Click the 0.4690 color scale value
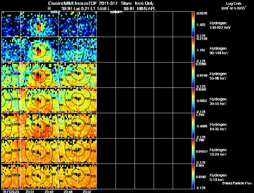The height and width of the screenshot is (193, 254). click(x=202, y=126)
